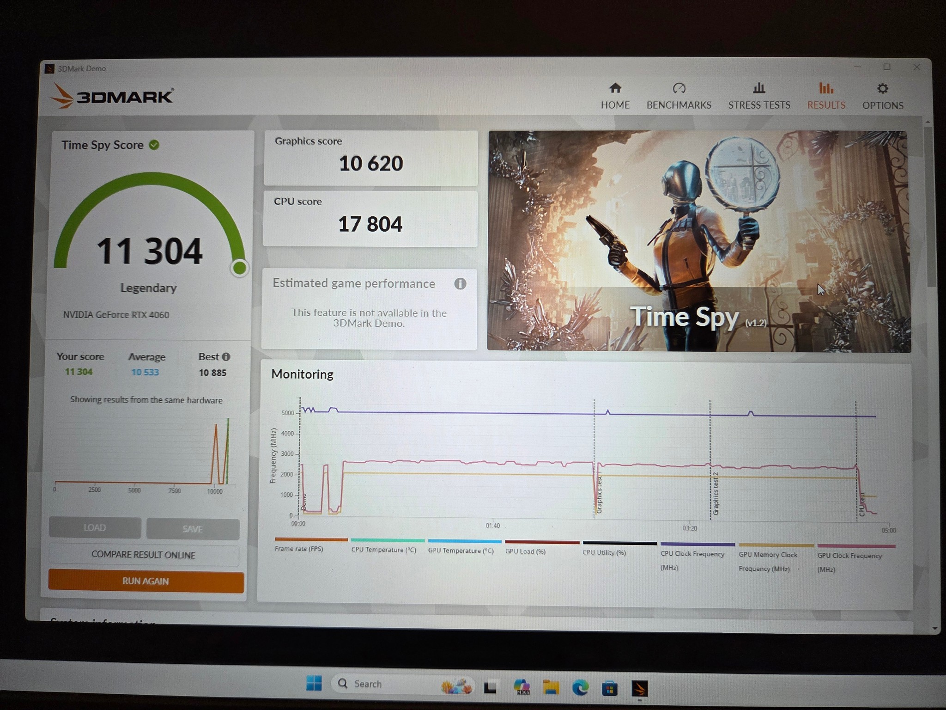Select the RESULTS tab
Screen dimensions: 946x710
tap(826, 96)
